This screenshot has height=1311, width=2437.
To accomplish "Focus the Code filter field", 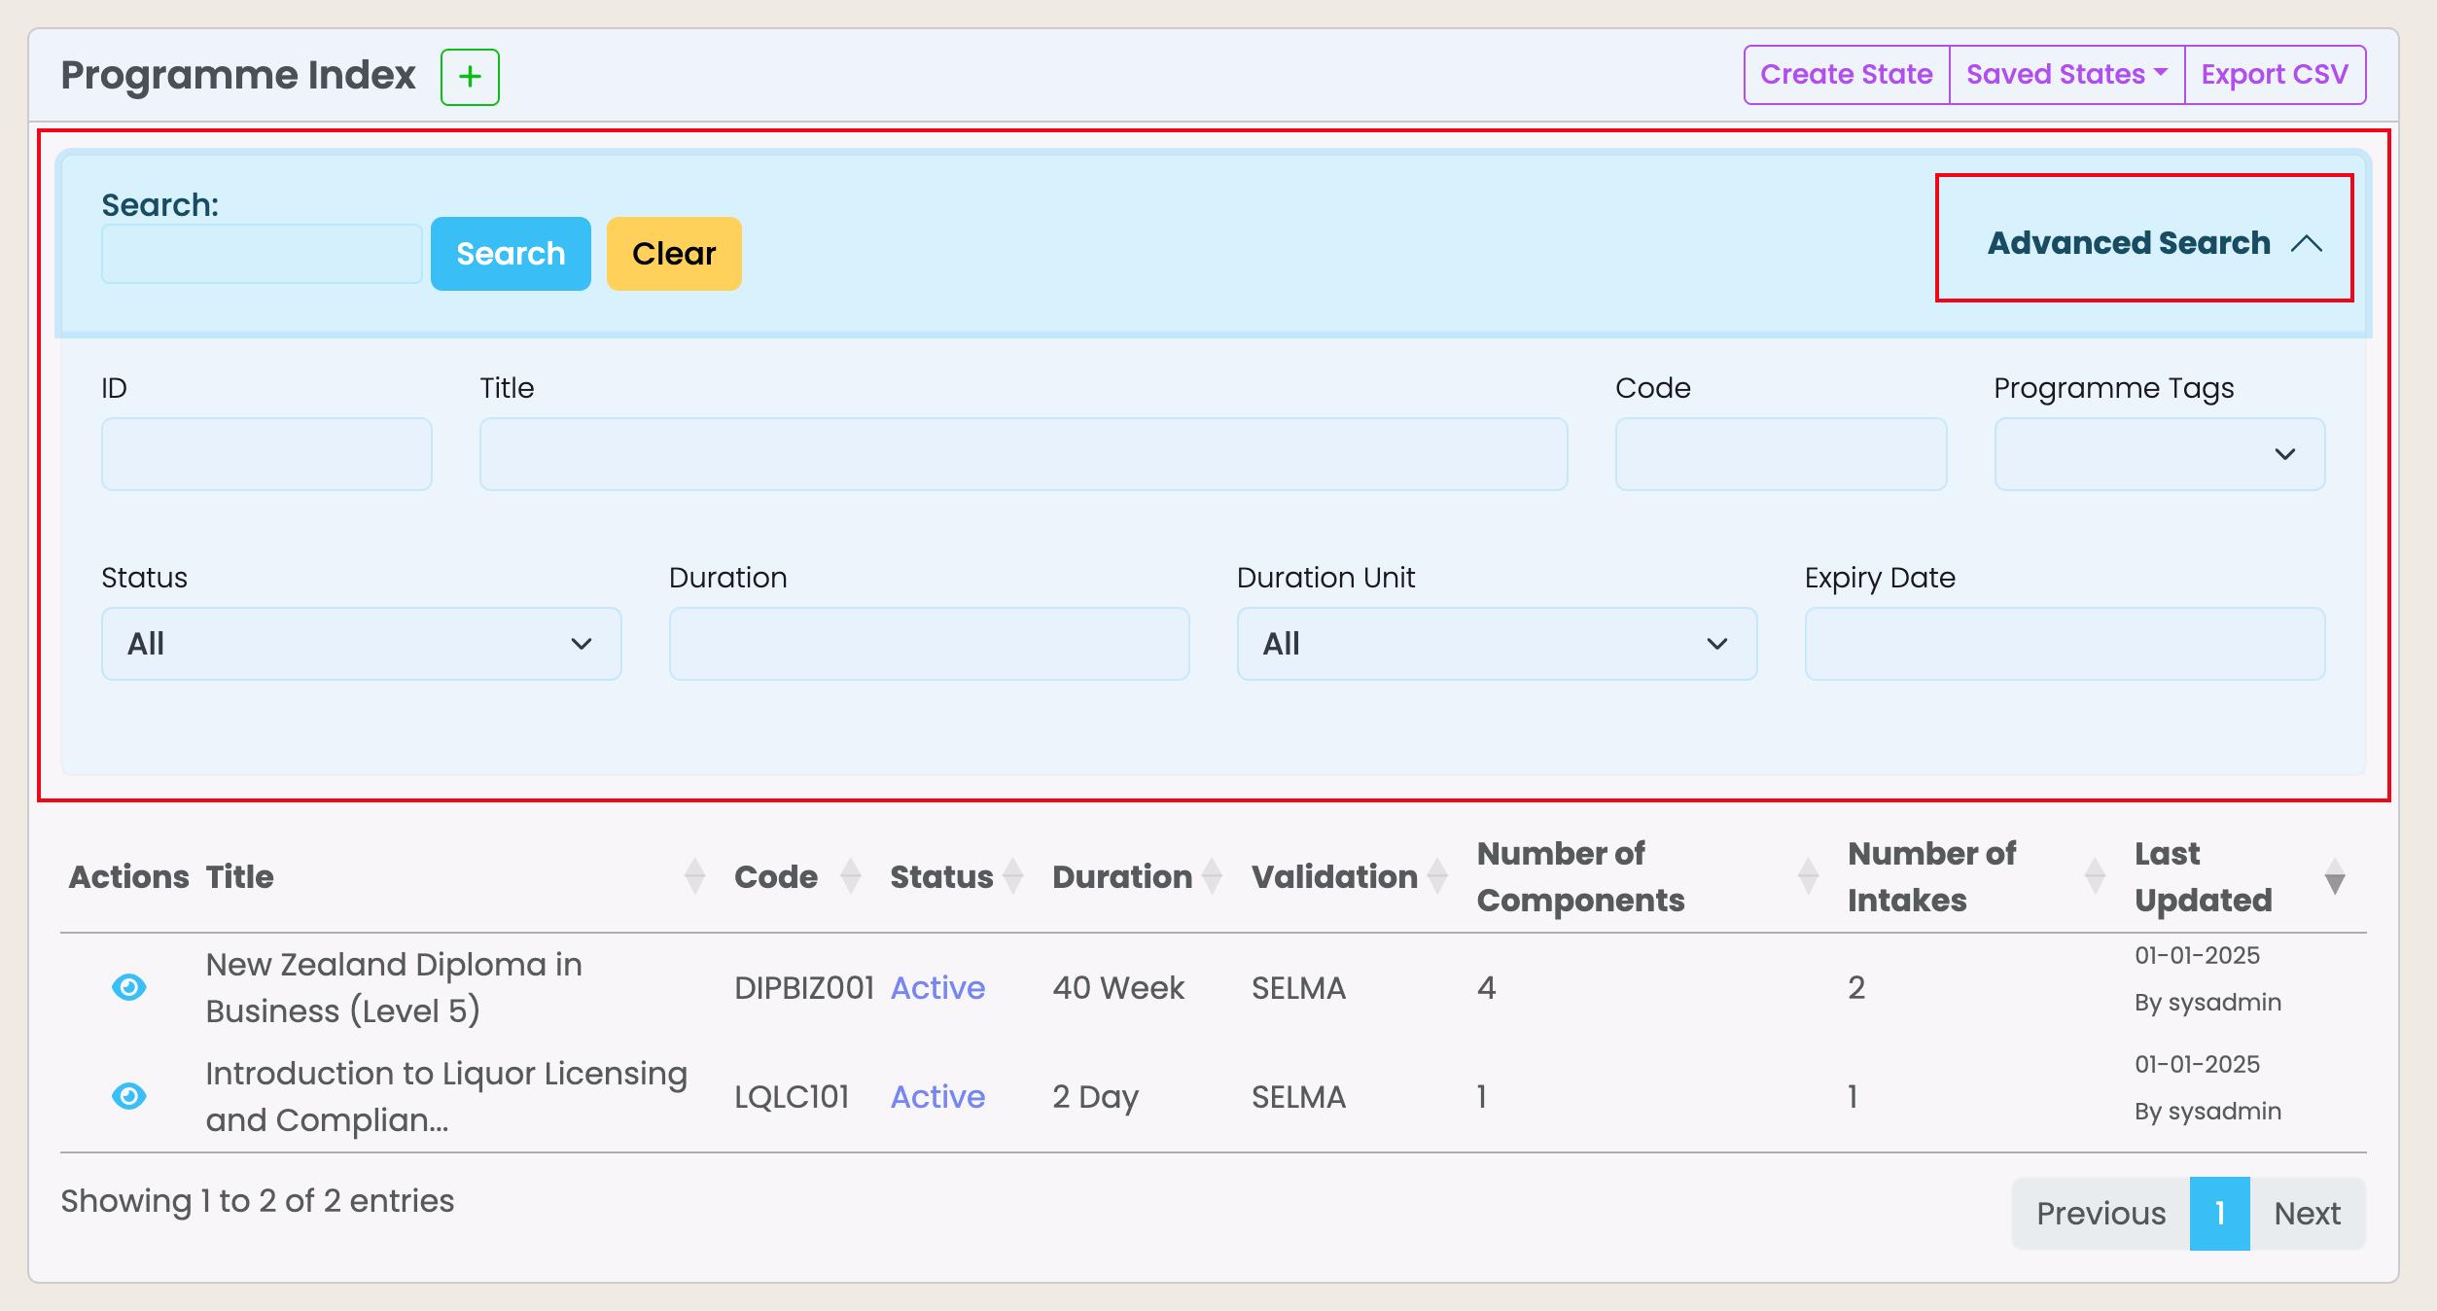I will [x=1781, y=454].
